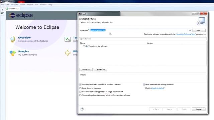Click the Finish button
Viewport: 214px width, 120px height.
pyautogui.click(x=184, y=109)
